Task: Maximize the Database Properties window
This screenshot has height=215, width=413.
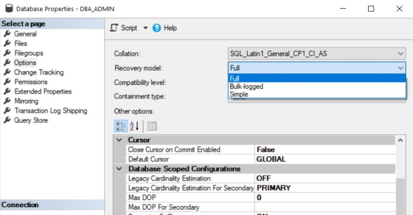Action: pos(371,9)
